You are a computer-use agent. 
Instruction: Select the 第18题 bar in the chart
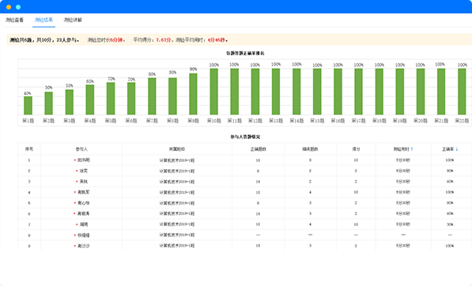coord(379,92)
